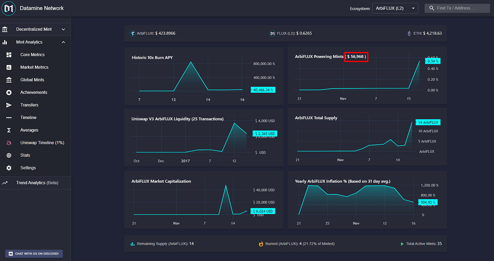Viewport: 494px width, 261px height.
Task: Expand the Decentralized Mint chevron
Action: pos(64,29)
